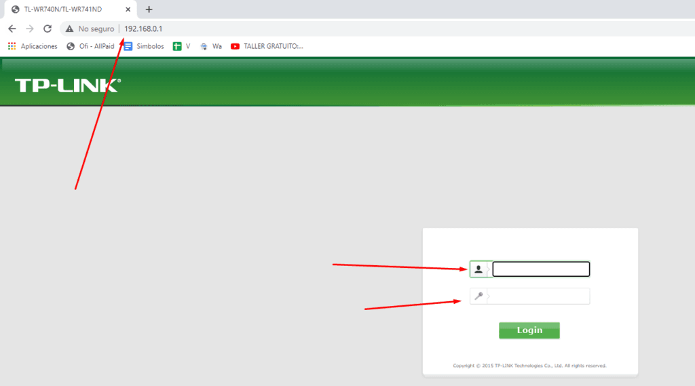Click the green Login button

529,330
